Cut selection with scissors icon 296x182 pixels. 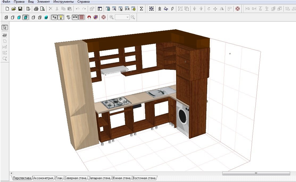click(x=57, y=9)
